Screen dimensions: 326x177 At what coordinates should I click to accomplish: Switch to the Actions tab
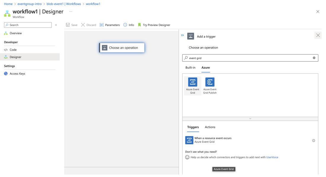210,127
